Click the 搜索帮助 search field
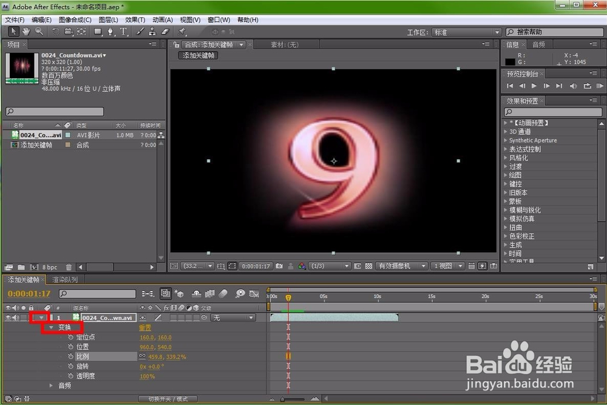Image resolution: width=607 pixels, height=405 pixels. coord(555,32)
